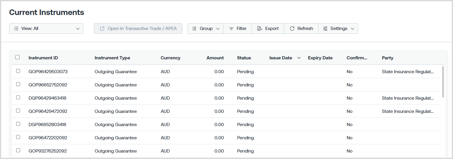
Task: Click Party cell in GOP96429472092 row
Action: click(408, 111)
